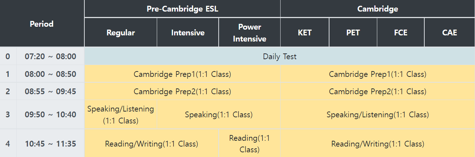Click Regular Speaking/Listening (1:1 Class) cell
Image resolution: width=475 pixels, height=157 pixels.
(121, 114)
